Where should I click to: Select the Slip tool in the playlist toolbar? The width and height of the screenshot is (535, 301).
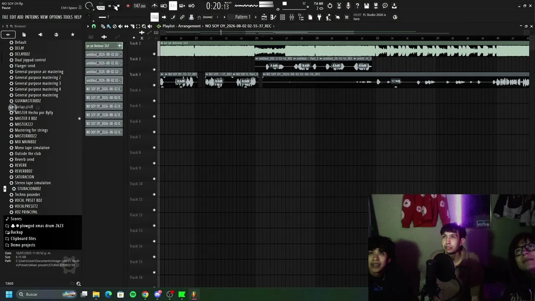pos(126,26)
